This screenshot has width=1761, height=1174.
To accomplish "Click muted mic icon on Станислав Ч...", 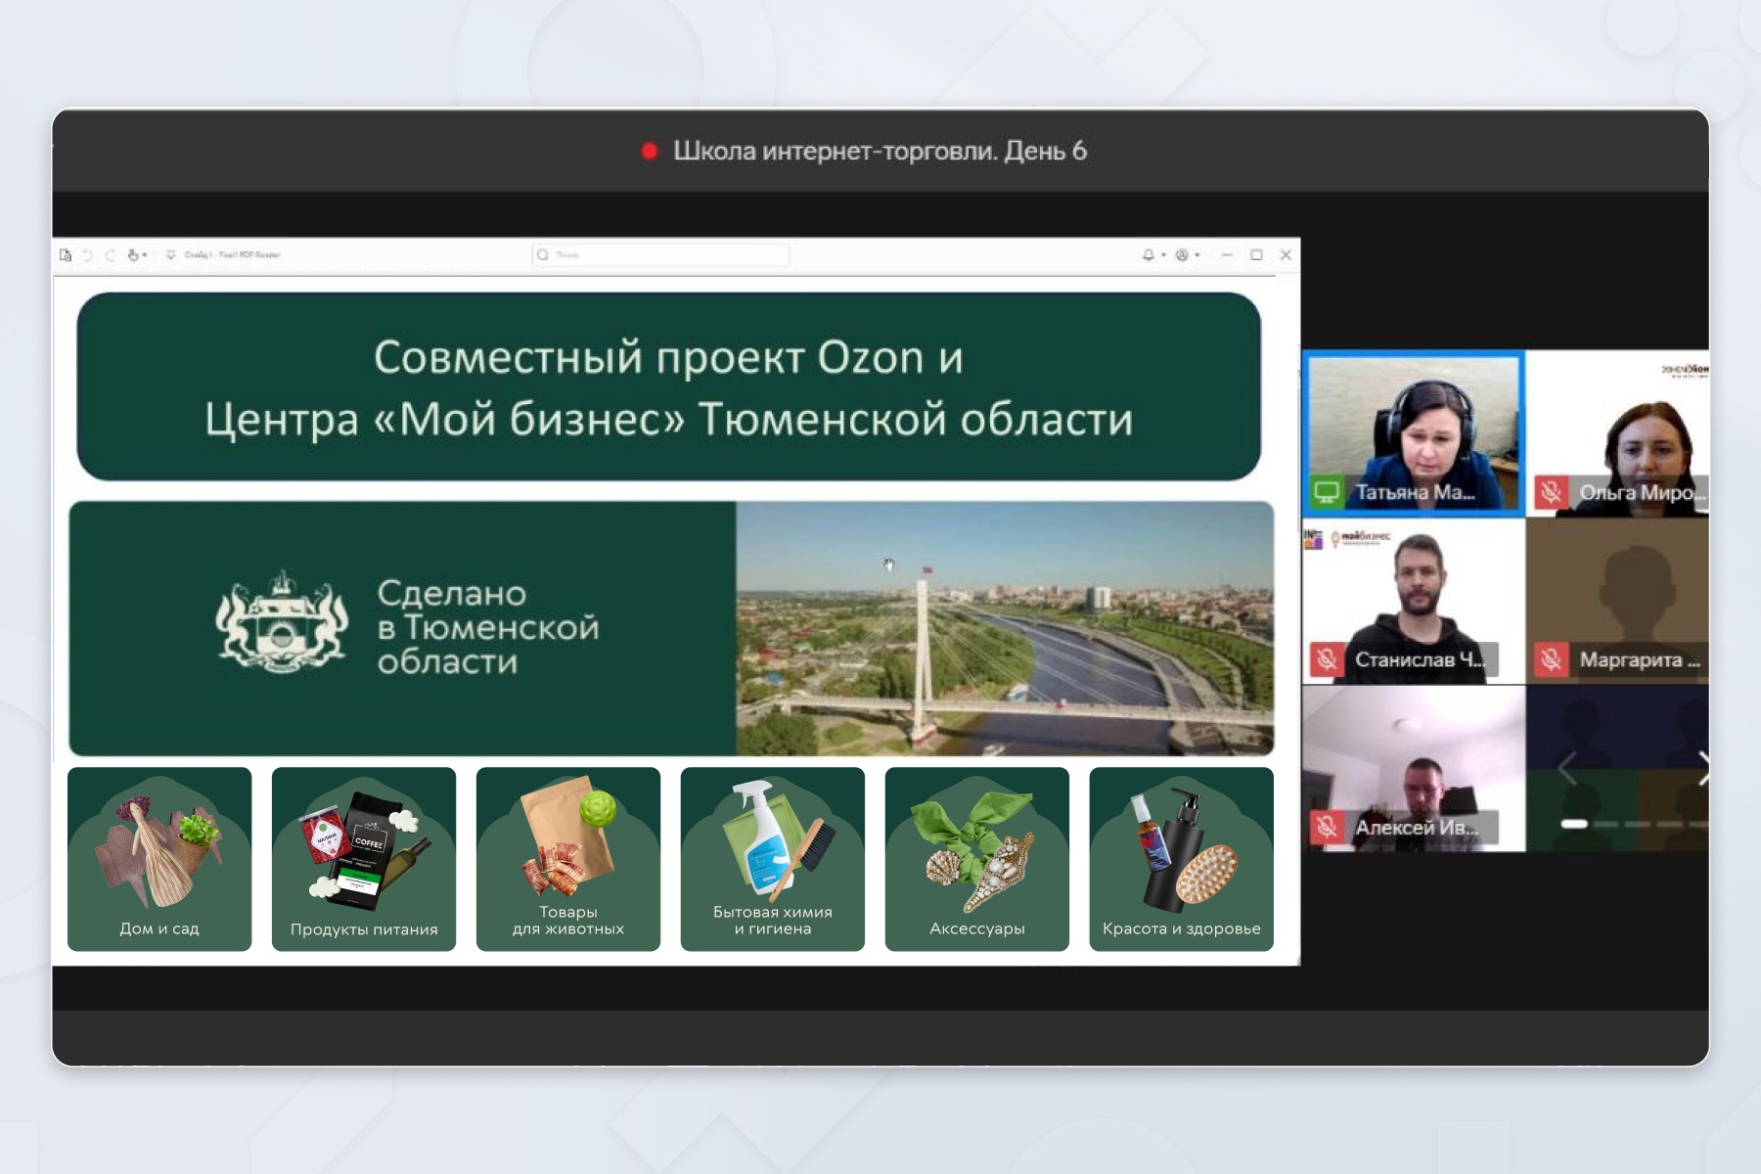I will [x=1327, y=659].
